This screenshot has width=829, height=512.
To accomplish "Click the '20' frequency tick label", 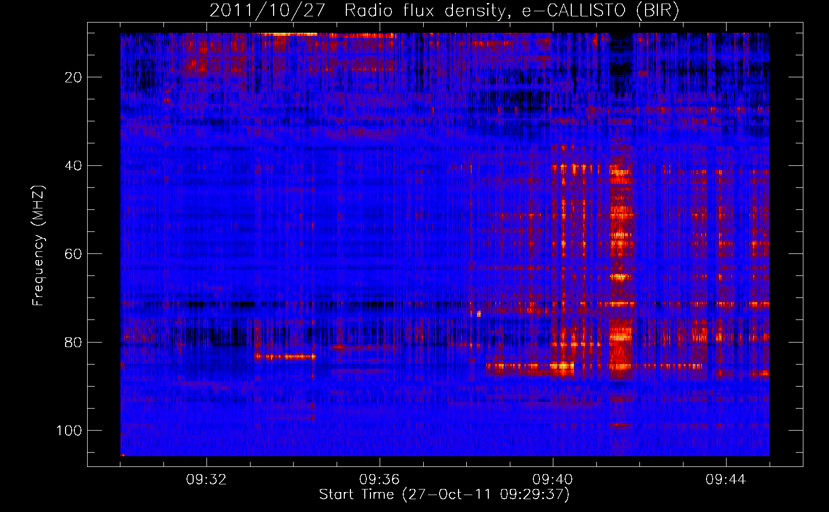I will [73, 77].
